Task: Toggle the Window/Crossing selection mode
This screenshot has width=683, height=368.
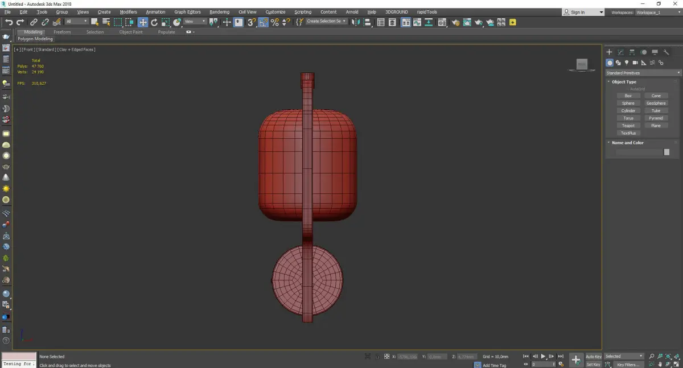Action: tap(130, 22)
